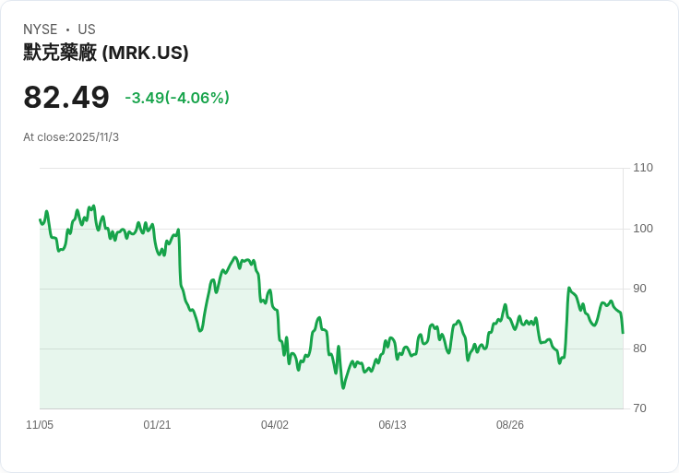Click the 01/21 date axis label
The image size is (679, 473).
157,424
